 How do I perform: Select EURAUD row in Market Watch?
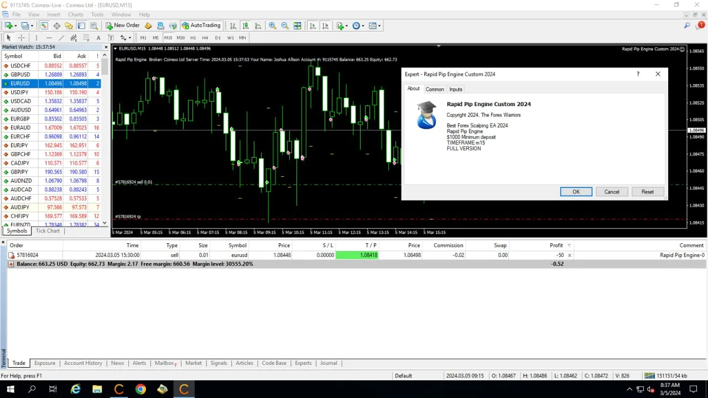[x=51, y=128]
